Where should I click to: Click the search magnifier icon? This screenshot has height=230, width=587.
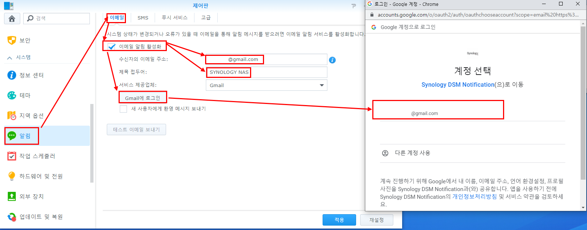tap(30, 18)
